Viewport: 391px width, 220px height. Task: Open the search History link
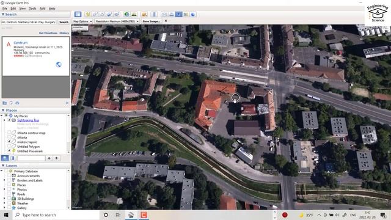click(64, 33)
